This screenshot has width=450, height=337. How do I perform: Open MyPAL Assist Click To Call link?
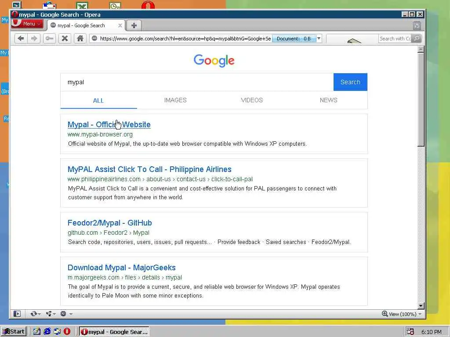(x=149, y=169)
